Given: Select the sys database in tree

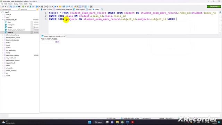Looking at the screenshot, I should click(7, 73).
